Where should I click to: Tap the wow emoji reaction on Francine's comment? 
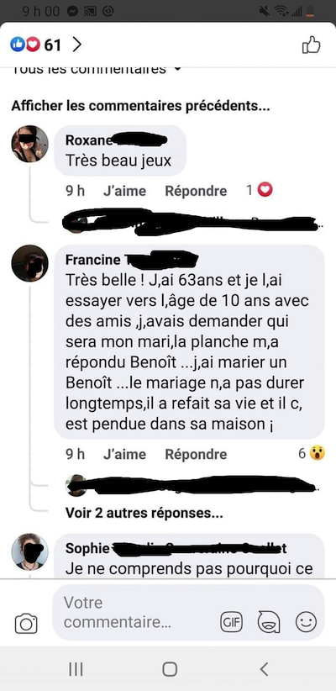pyautogui.click(x=317, y=453)
